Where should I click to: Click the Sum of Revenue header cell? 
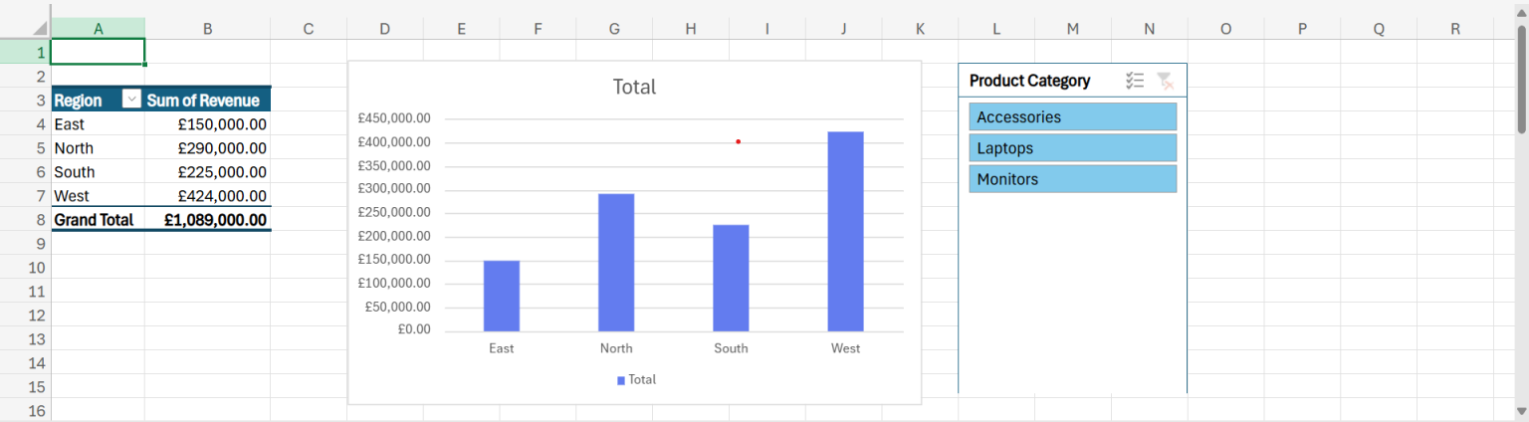207,100
